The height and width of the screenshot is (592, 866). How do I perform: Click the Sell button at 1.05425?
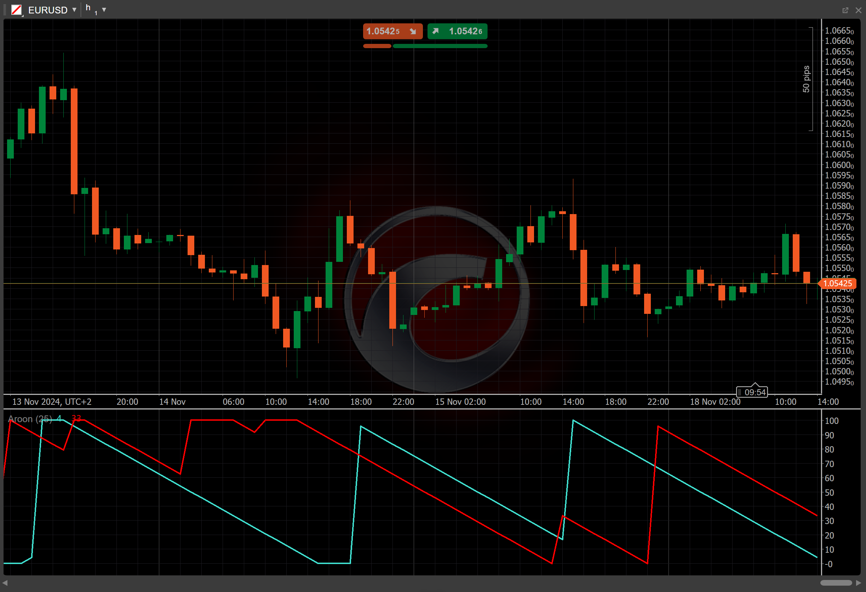point(393,31)
